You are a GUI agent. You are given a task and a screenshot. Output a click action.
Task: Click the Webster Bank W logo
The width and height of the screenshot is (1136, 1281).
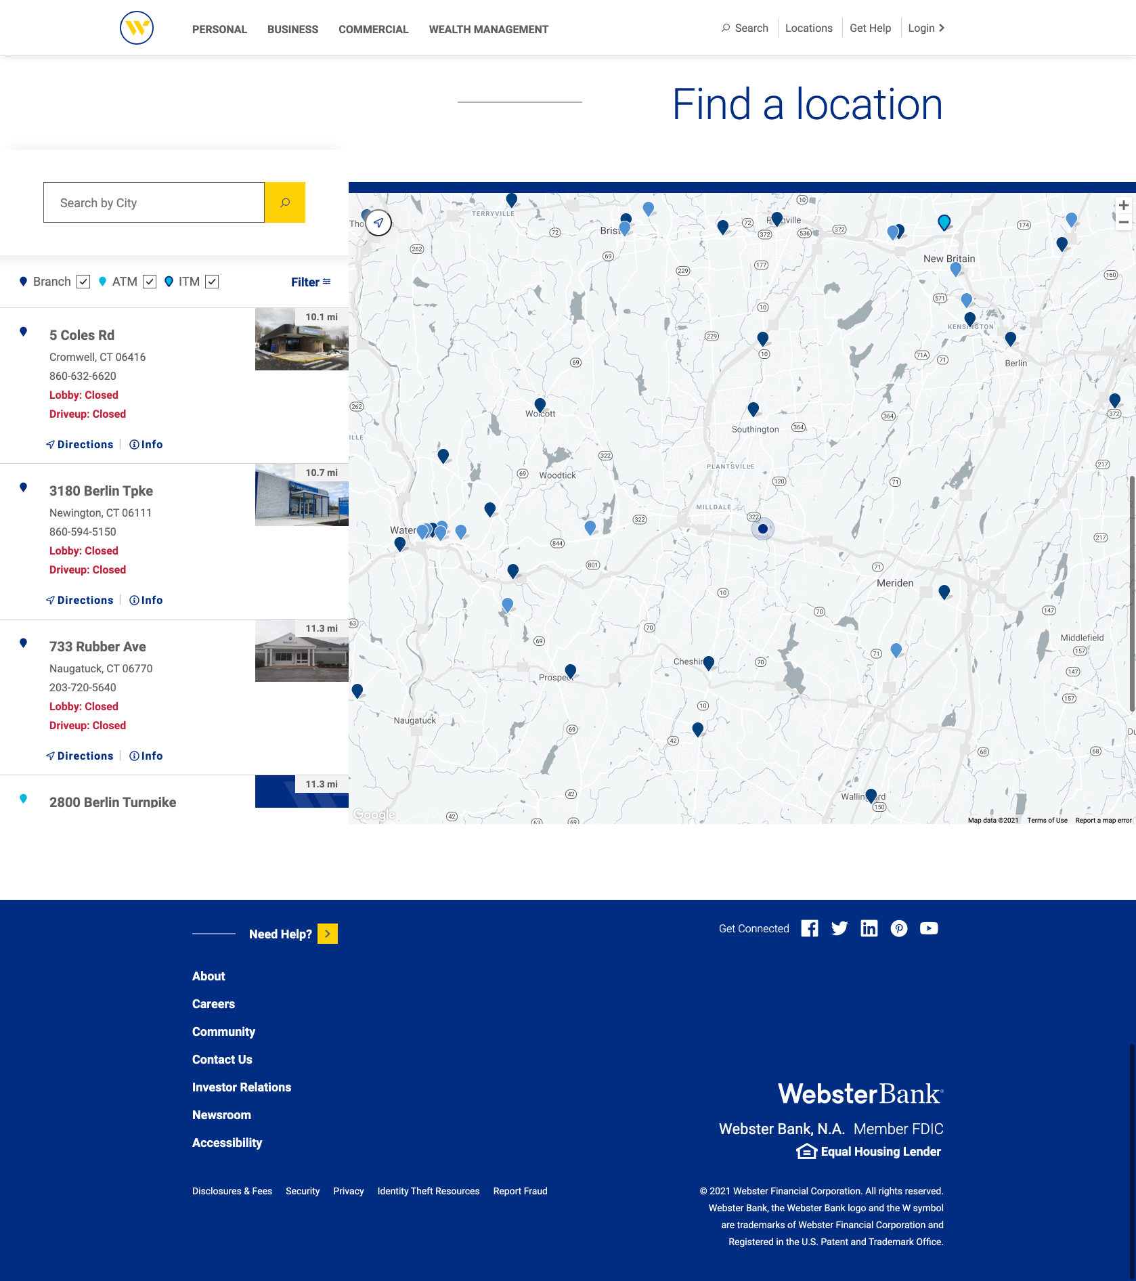137,28
